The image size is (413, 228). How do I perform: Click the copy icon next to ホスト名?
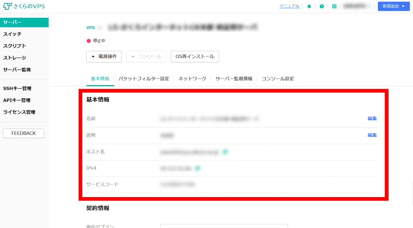coord(226,152)
